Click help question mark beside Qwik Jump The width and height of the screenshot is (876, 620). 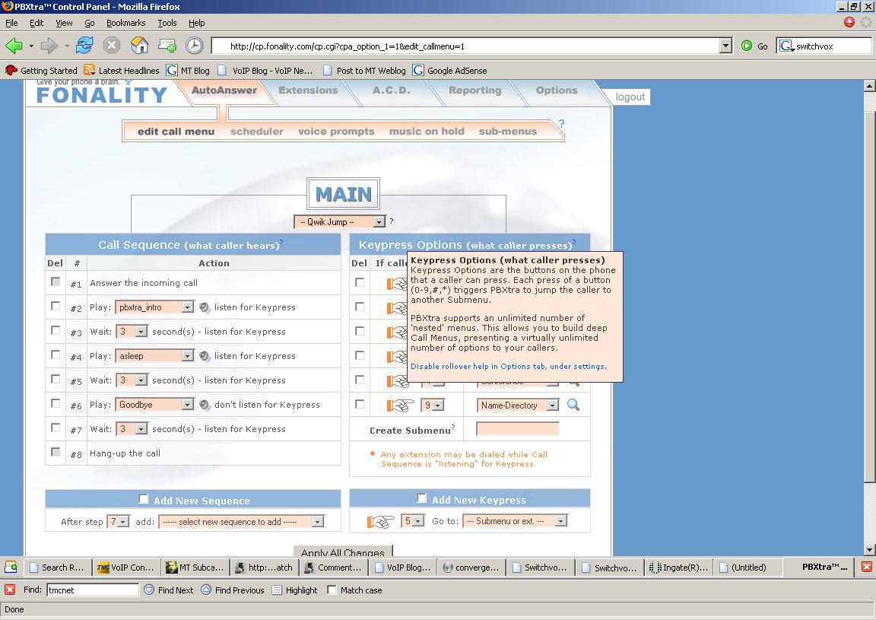pos(392,221)
